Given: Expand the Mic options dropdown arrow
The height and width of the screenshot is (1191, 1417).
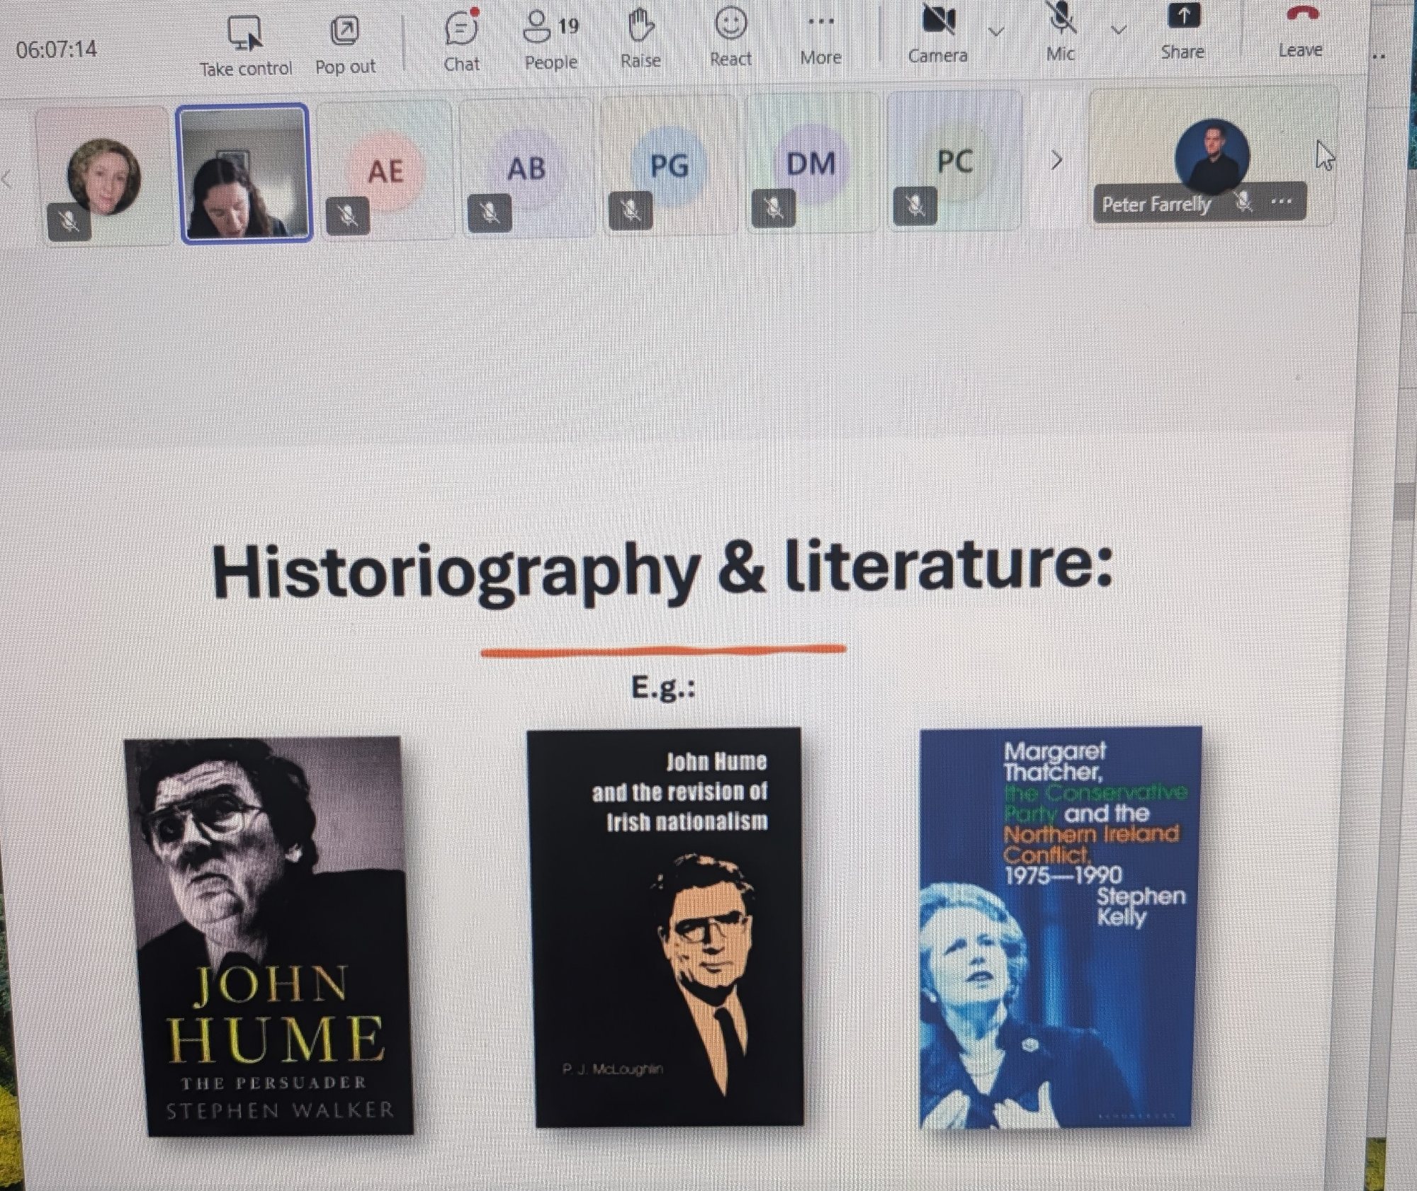Looking at the screenshot, I should [1119, 30].
